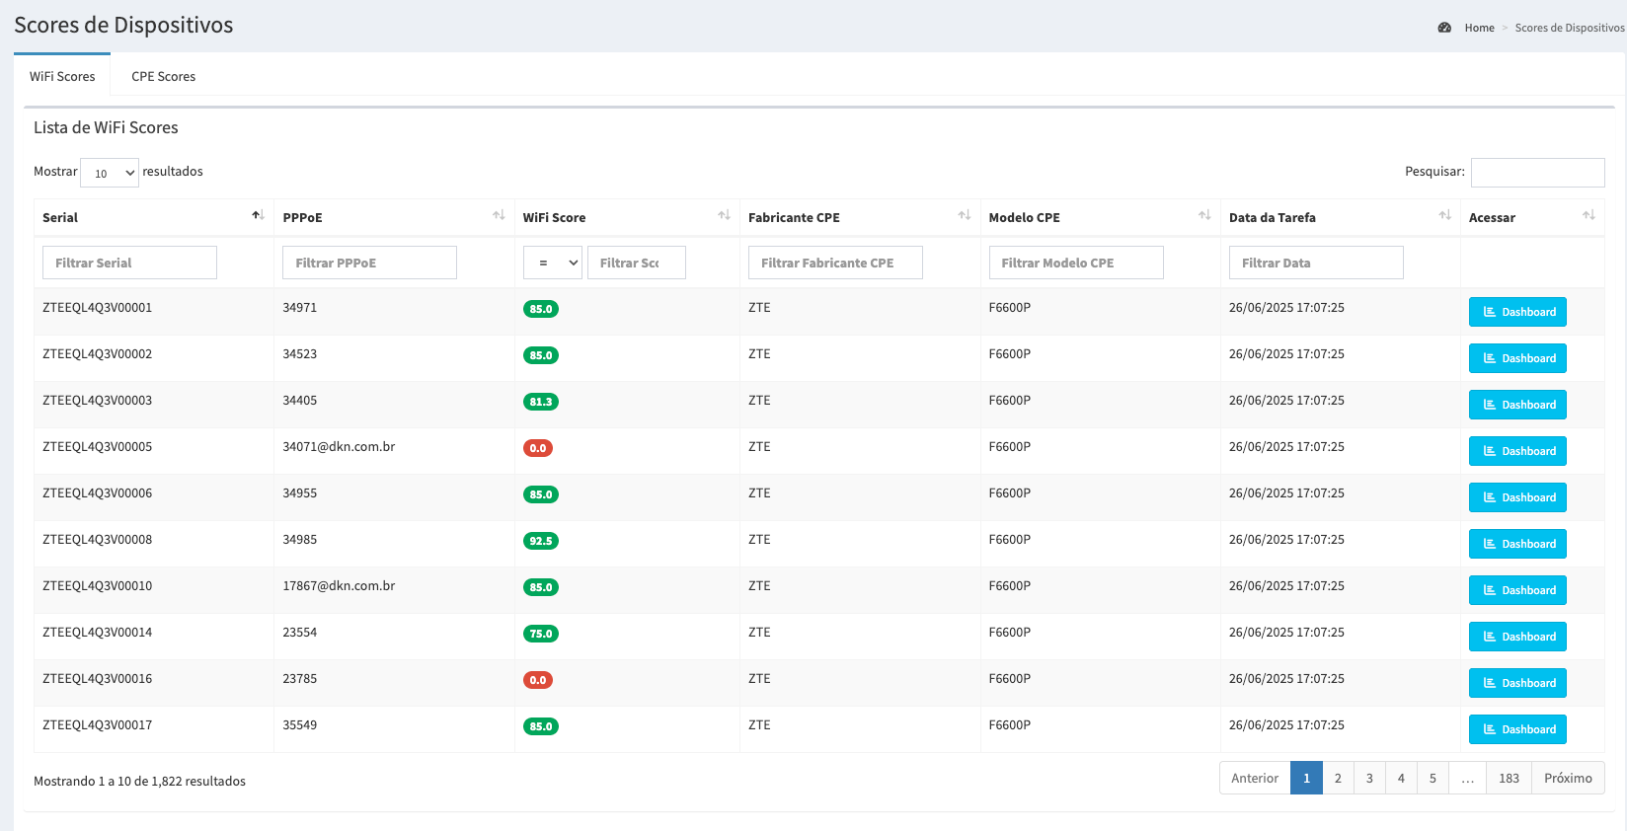Image resolution: width=1627 pixels, height=831 pixels.
Task: Click the Fabricante CPE sort icon
Action: pos(965,215)
